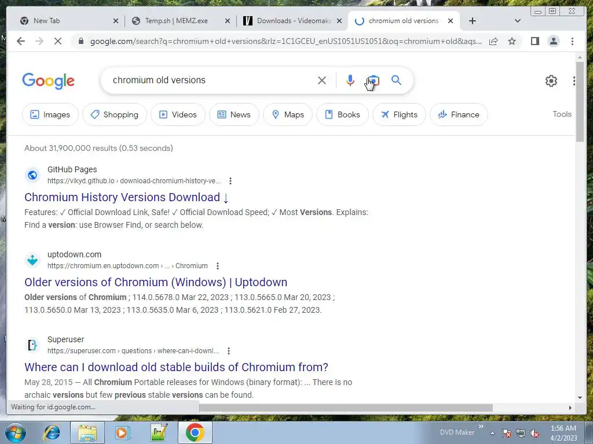Open Older versions of Chromium Uptodown link
This screenshot has width=593, height=444.
[x=156, y=282]
